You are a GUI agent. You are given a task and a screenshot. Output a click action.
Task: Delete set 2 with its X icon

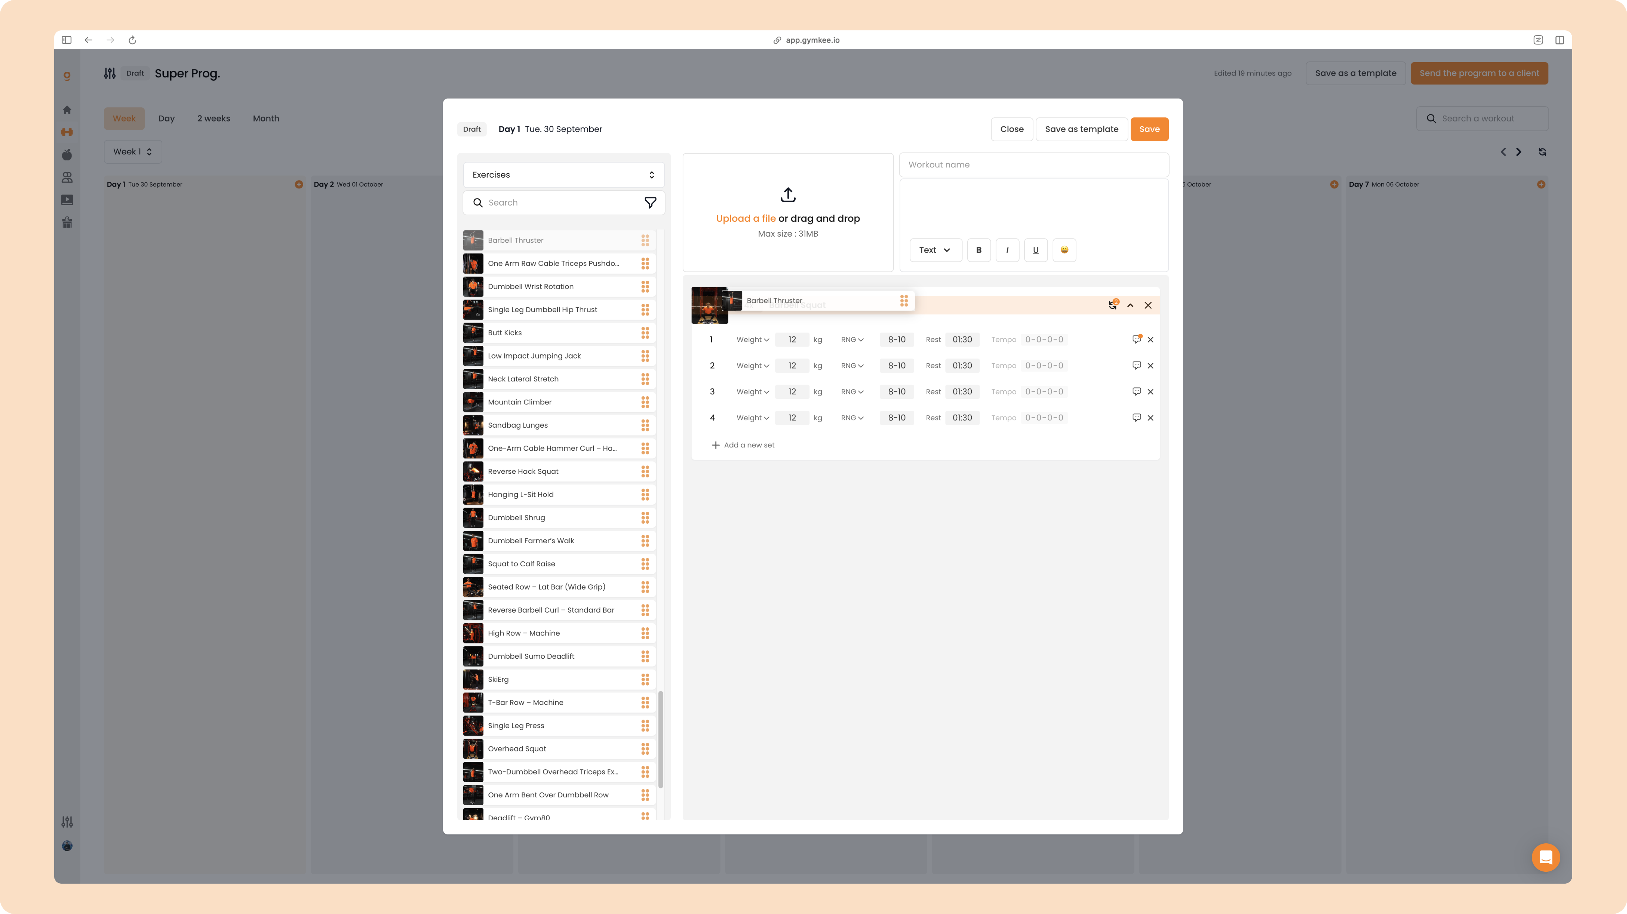coord(1151,366)
